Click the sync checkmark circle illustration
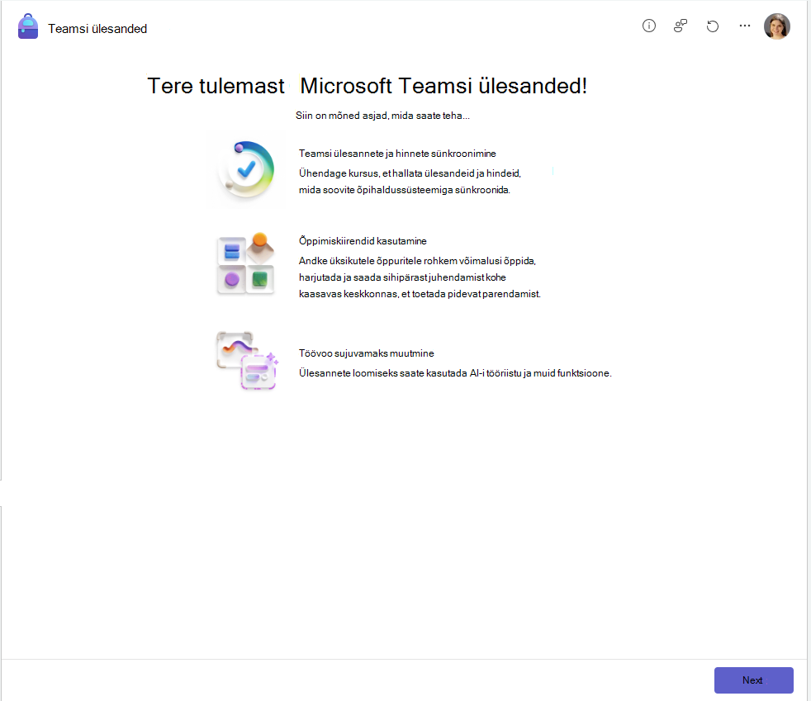 (x=246, y=169)
